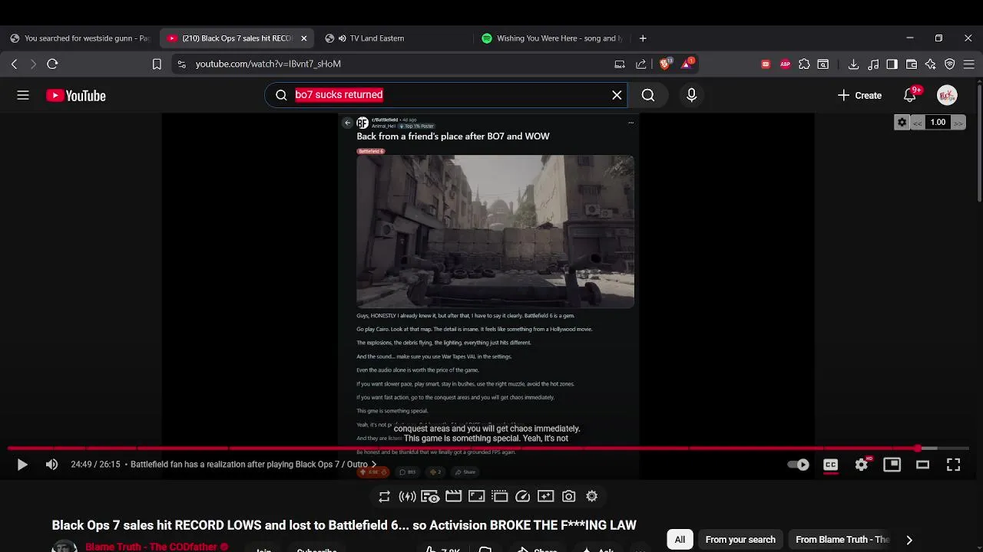
Task: Open a new browser tab
Action: point(643,38)
